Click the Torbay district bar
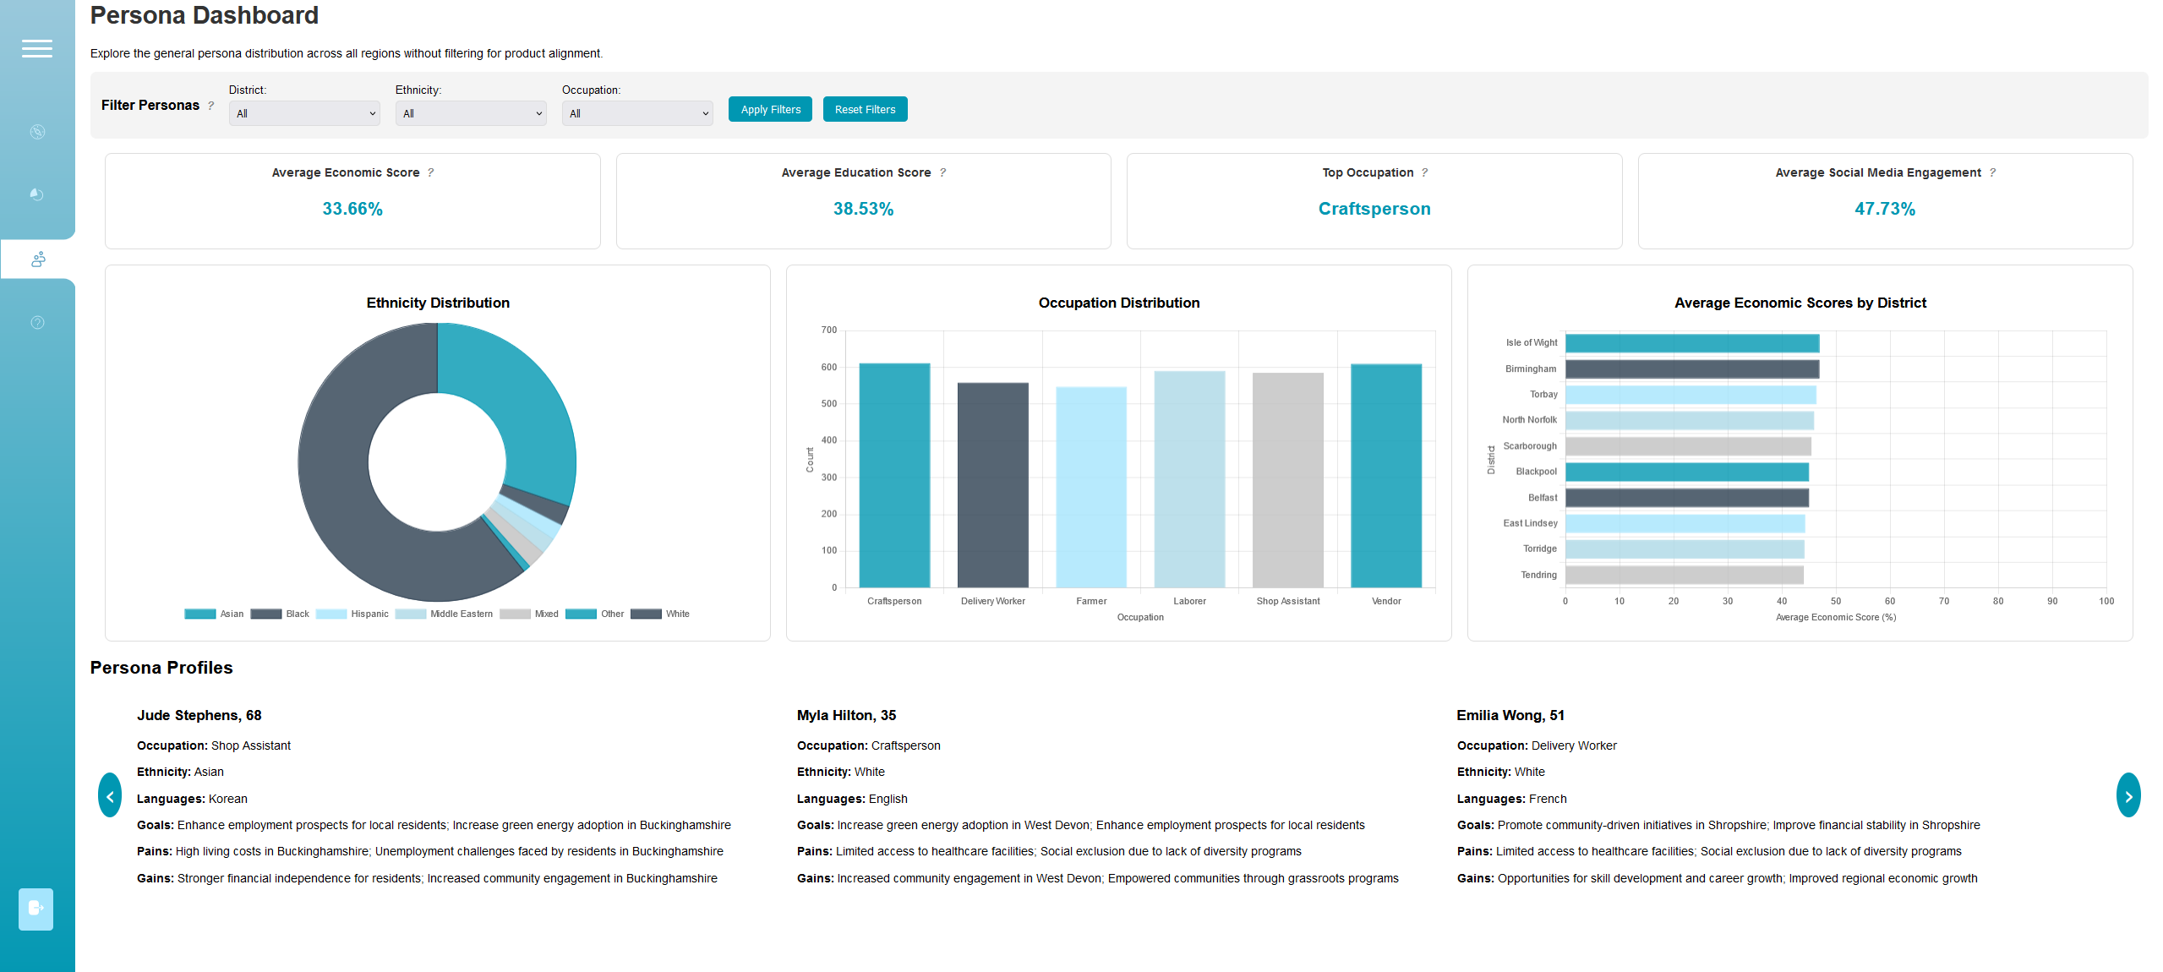 tap(1691, 395)
